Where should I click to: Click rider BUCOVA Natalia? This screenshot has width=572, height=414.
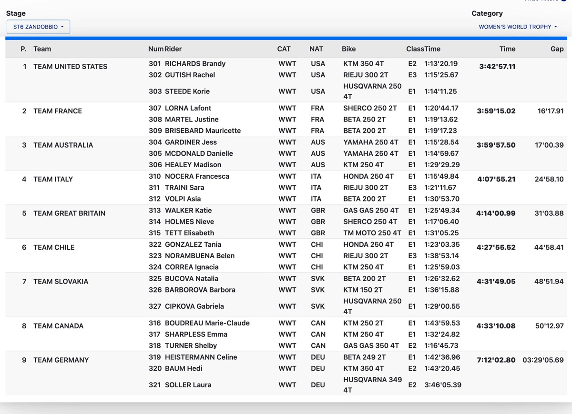pos(191,278)
